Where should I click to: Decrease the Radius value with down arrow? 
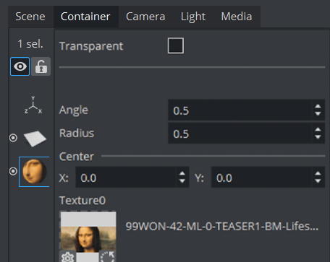click(x=318, y=137)
